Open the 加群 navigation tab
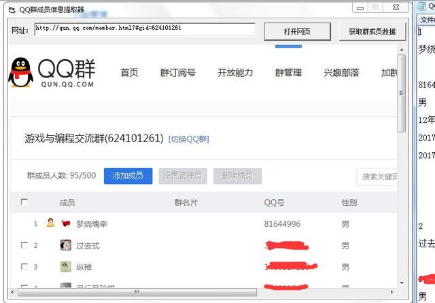Viewport: 435px width, 303px height. 389,73
